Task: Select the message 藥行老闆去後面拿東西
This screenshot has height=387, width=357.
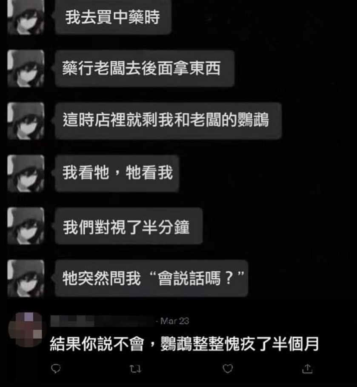Action: pos(145,69)
